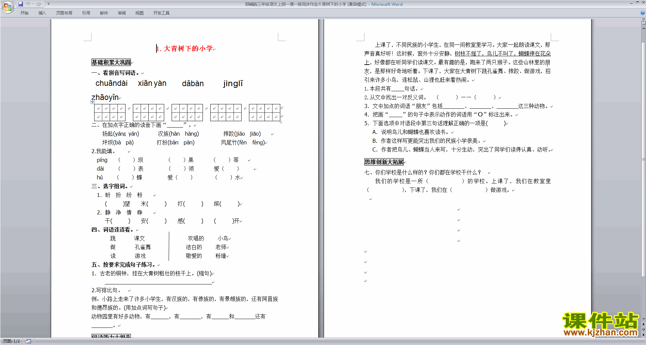Switch to the 插入 ribbon tab

pos(42,13)
